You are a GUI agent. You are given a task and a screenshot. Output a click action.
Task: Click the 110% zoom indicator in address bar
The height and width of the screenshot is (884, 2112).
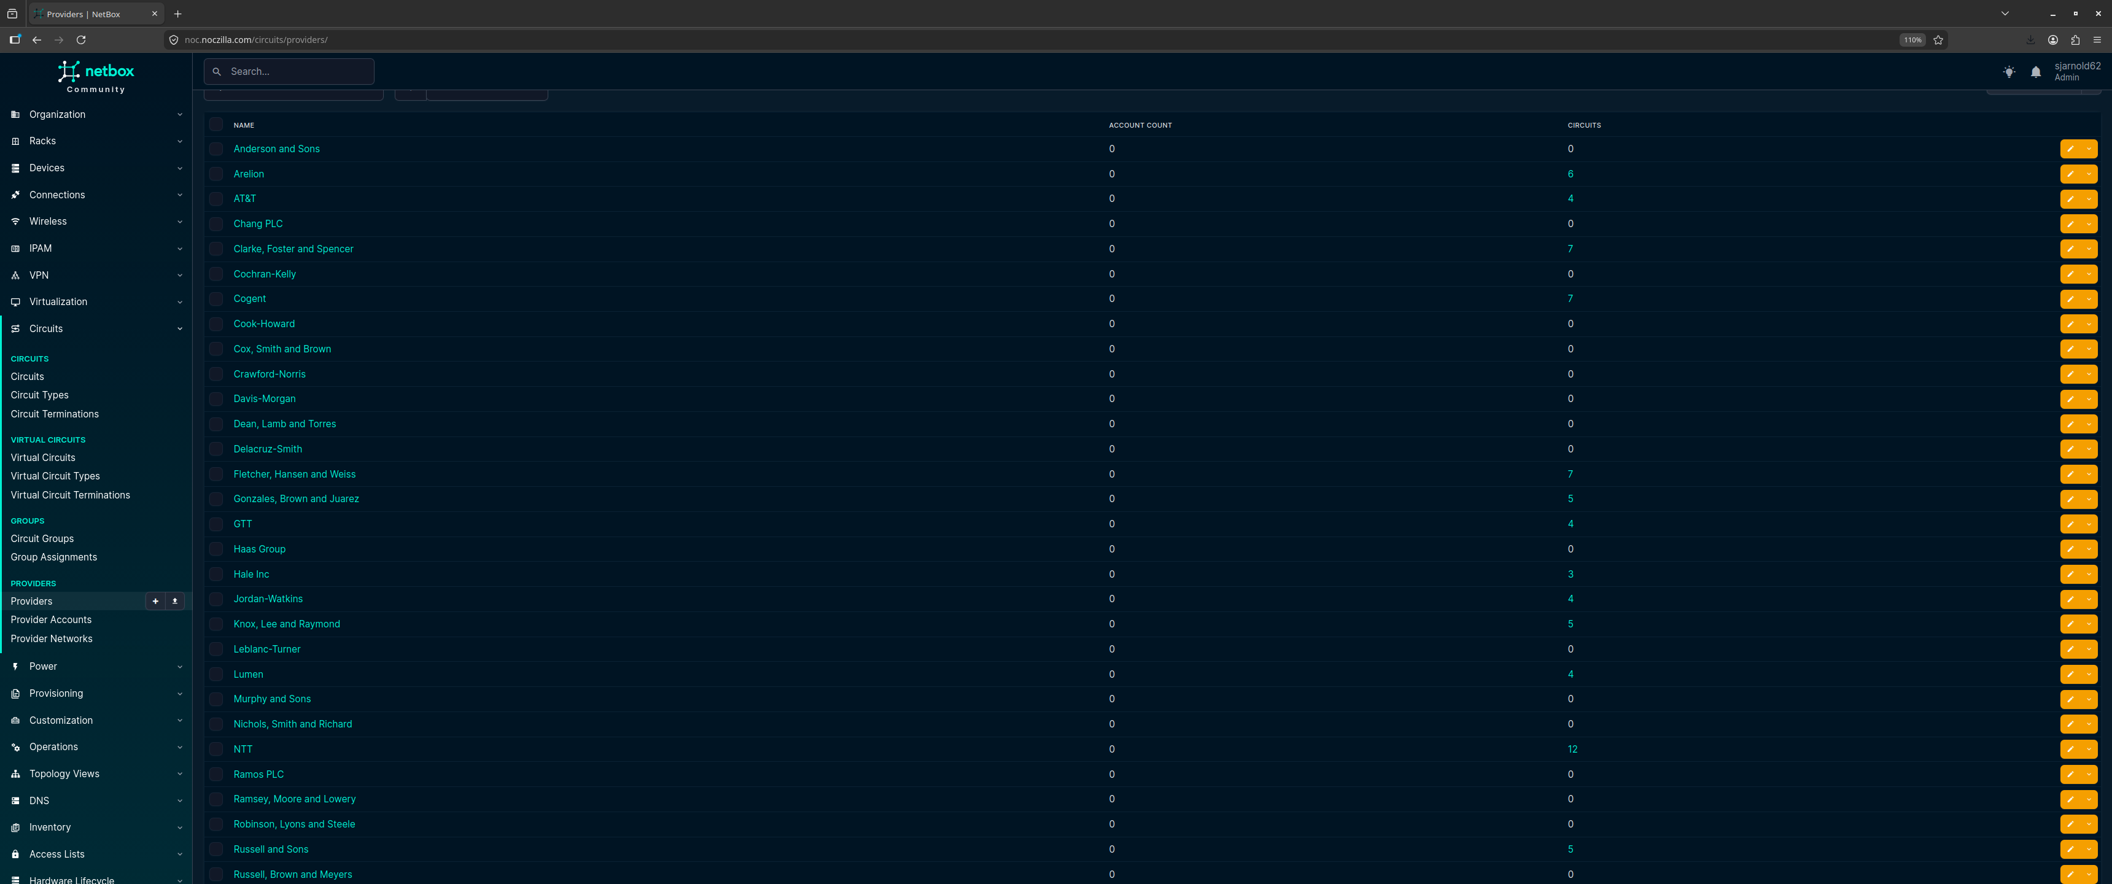[1912, 39]
